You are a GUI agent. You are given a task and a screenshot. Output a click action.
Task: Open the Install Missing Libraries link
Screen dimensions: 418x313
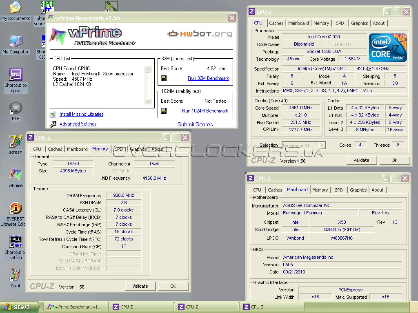click(x=81, y=114)
